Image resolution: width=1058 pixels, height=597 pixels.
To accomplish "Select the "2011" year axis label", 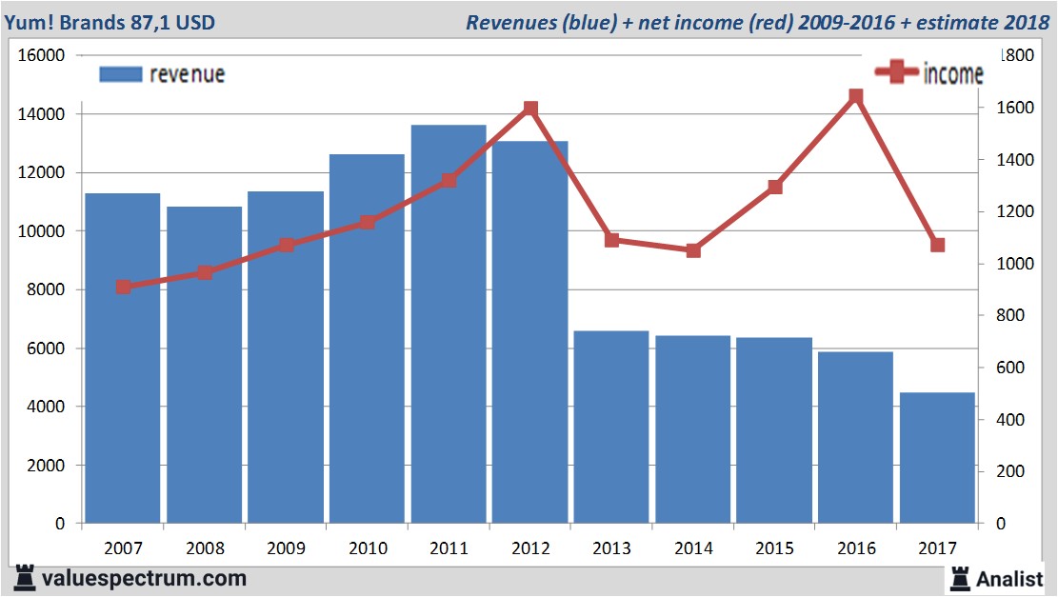I will tap(449, 547).
